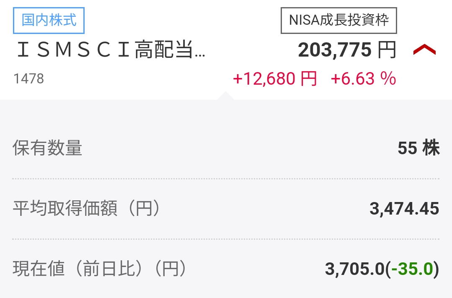Tap the +12,680 円 profit figure
452x298 pixels.
click(275, 78)
